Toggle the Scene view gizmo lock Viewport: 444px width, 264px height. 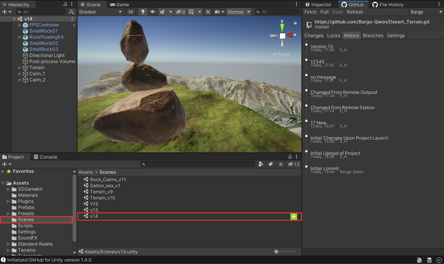tap(295, 23)
